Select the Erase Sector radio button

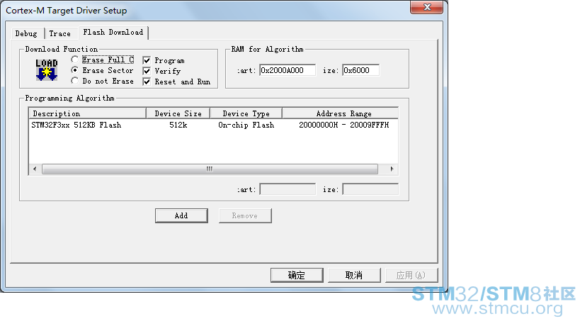(x=75, y=70)
